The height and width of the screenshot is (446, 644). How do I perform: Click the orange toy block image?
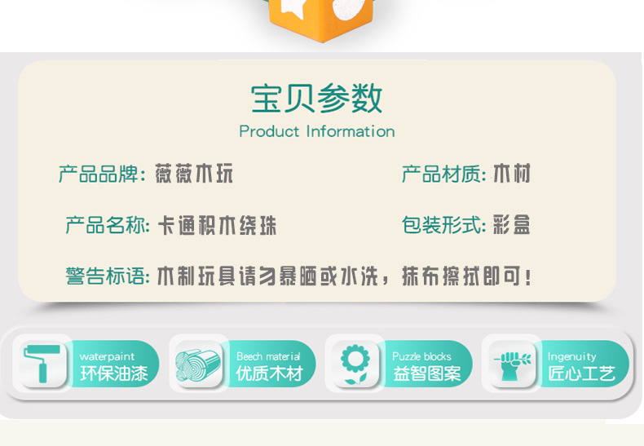coord(321,20)
